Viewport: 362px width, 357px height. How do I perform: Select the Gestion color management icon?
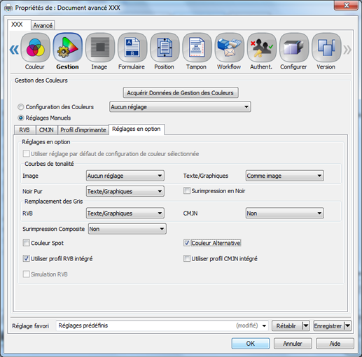pos(68,48)
